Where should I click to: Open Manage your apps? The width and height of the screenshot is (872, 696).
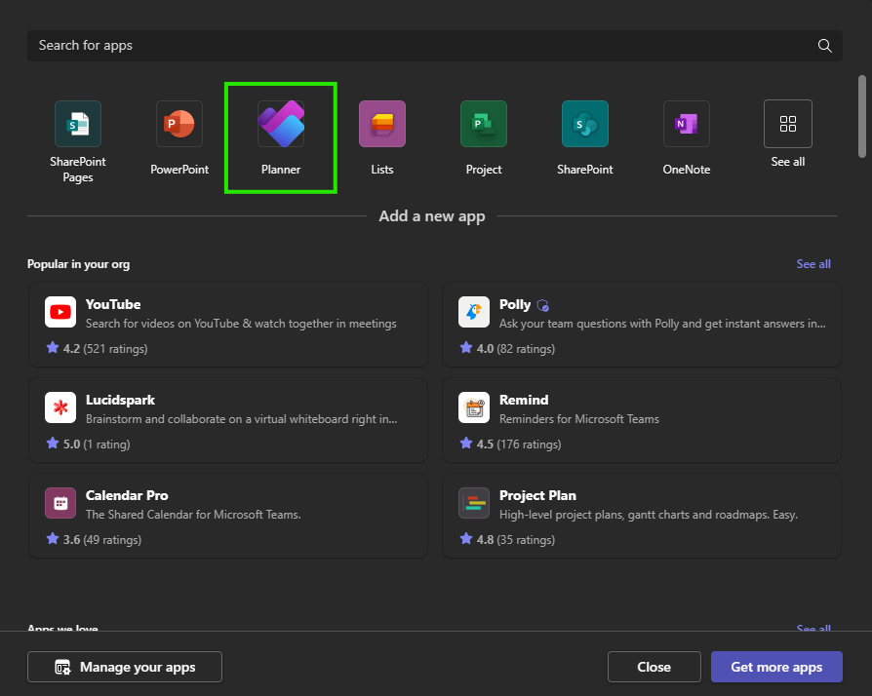[124, 667]
